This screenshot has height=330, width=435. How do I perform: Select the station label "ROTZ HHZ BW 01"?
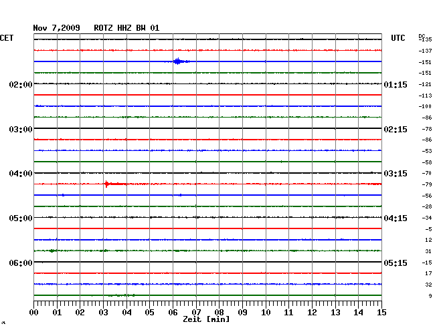(126, 28)
